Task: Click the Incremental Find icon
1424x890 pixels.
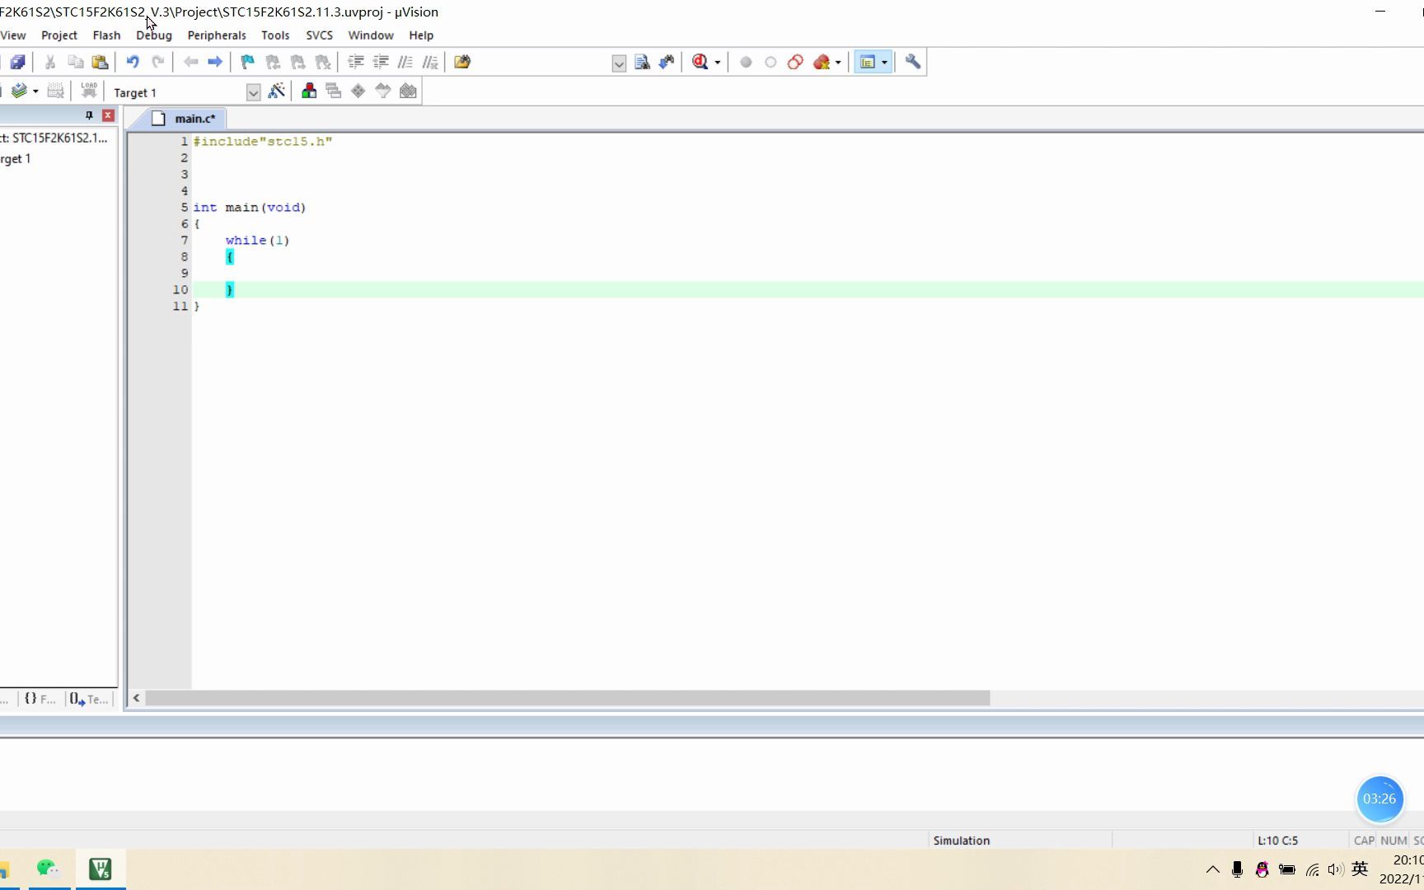Action: (x=667, y=62)
